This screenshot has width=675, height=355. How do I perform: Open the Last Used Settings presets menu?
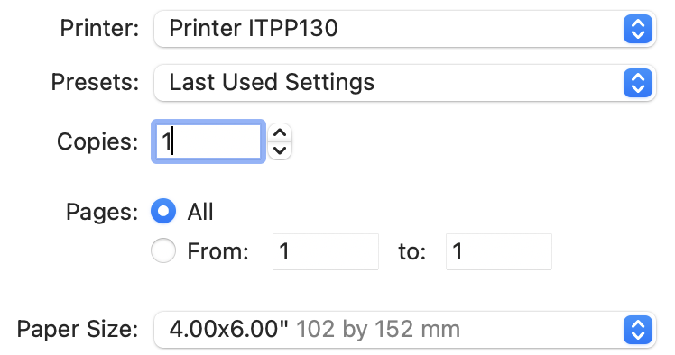click(404, 83)
